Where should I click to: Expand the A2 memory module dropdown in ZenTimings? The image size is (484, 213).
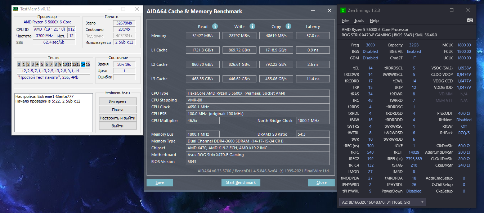[382, 202]
